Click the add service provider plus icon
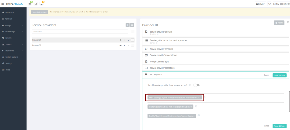Screen dimensions: 290x130 [127, 25]
